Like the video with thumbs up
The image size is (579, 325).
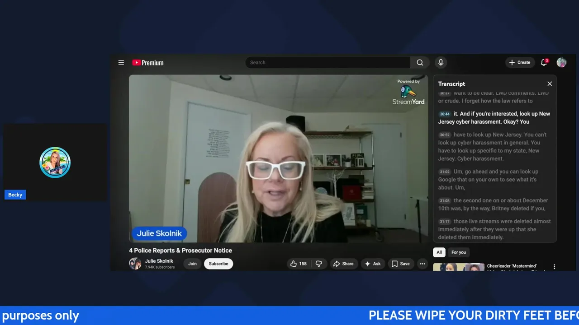coord(299,264)
